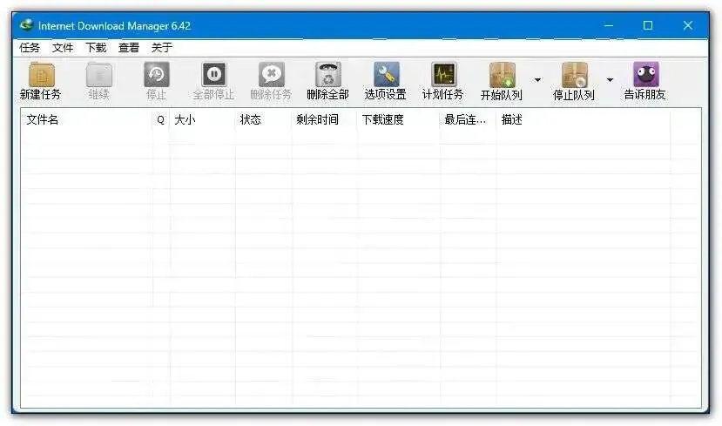This screenshot has height=426, width=722.
Task: Click the 告诉朋友 (tell a friend) icon
Action: coord(645,75)
